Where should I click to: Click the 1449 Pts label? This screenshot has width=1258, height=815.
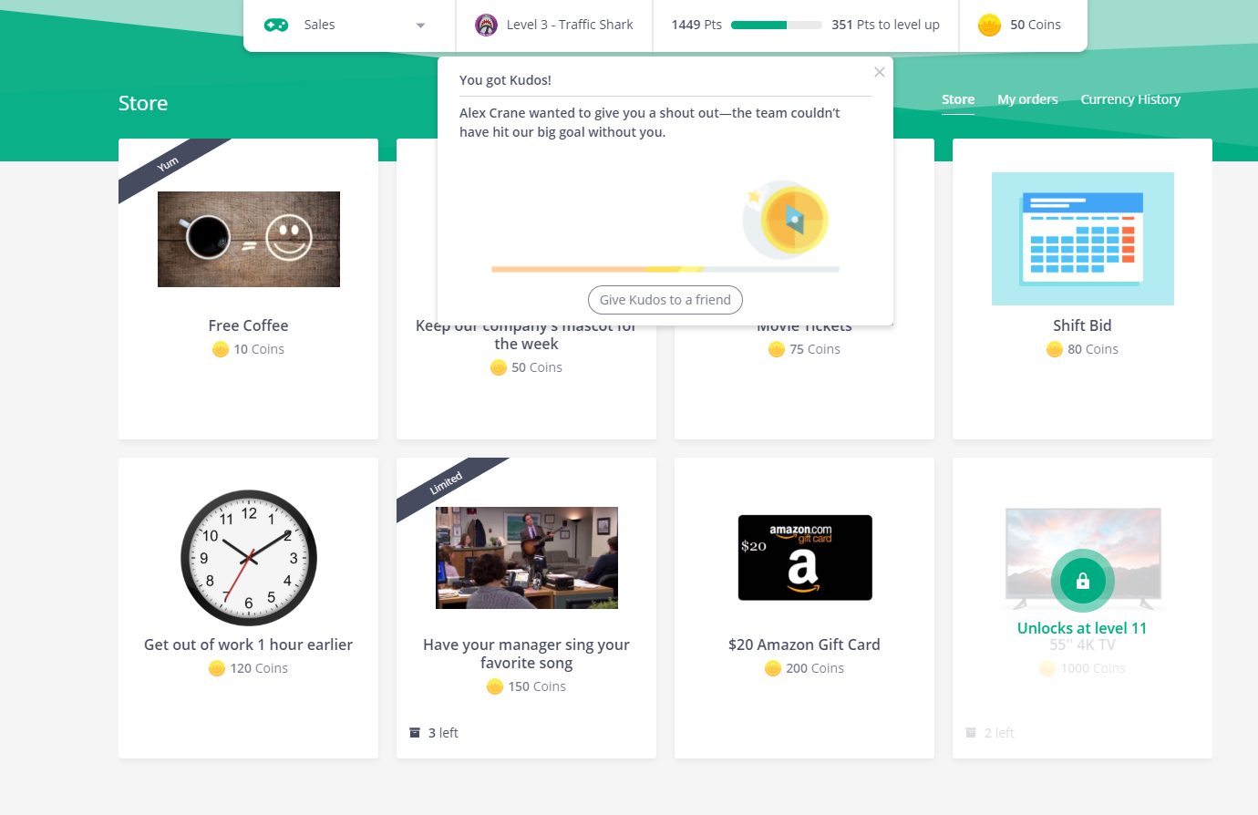click(696, 26)
